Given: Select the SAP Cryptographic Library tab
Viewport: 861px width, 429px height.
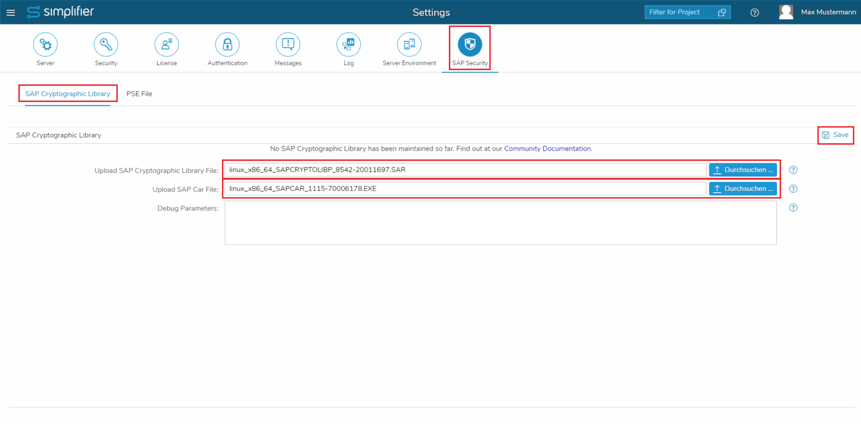Looking at the screenshot, I should pyautogui.click(x=68, y=94).
